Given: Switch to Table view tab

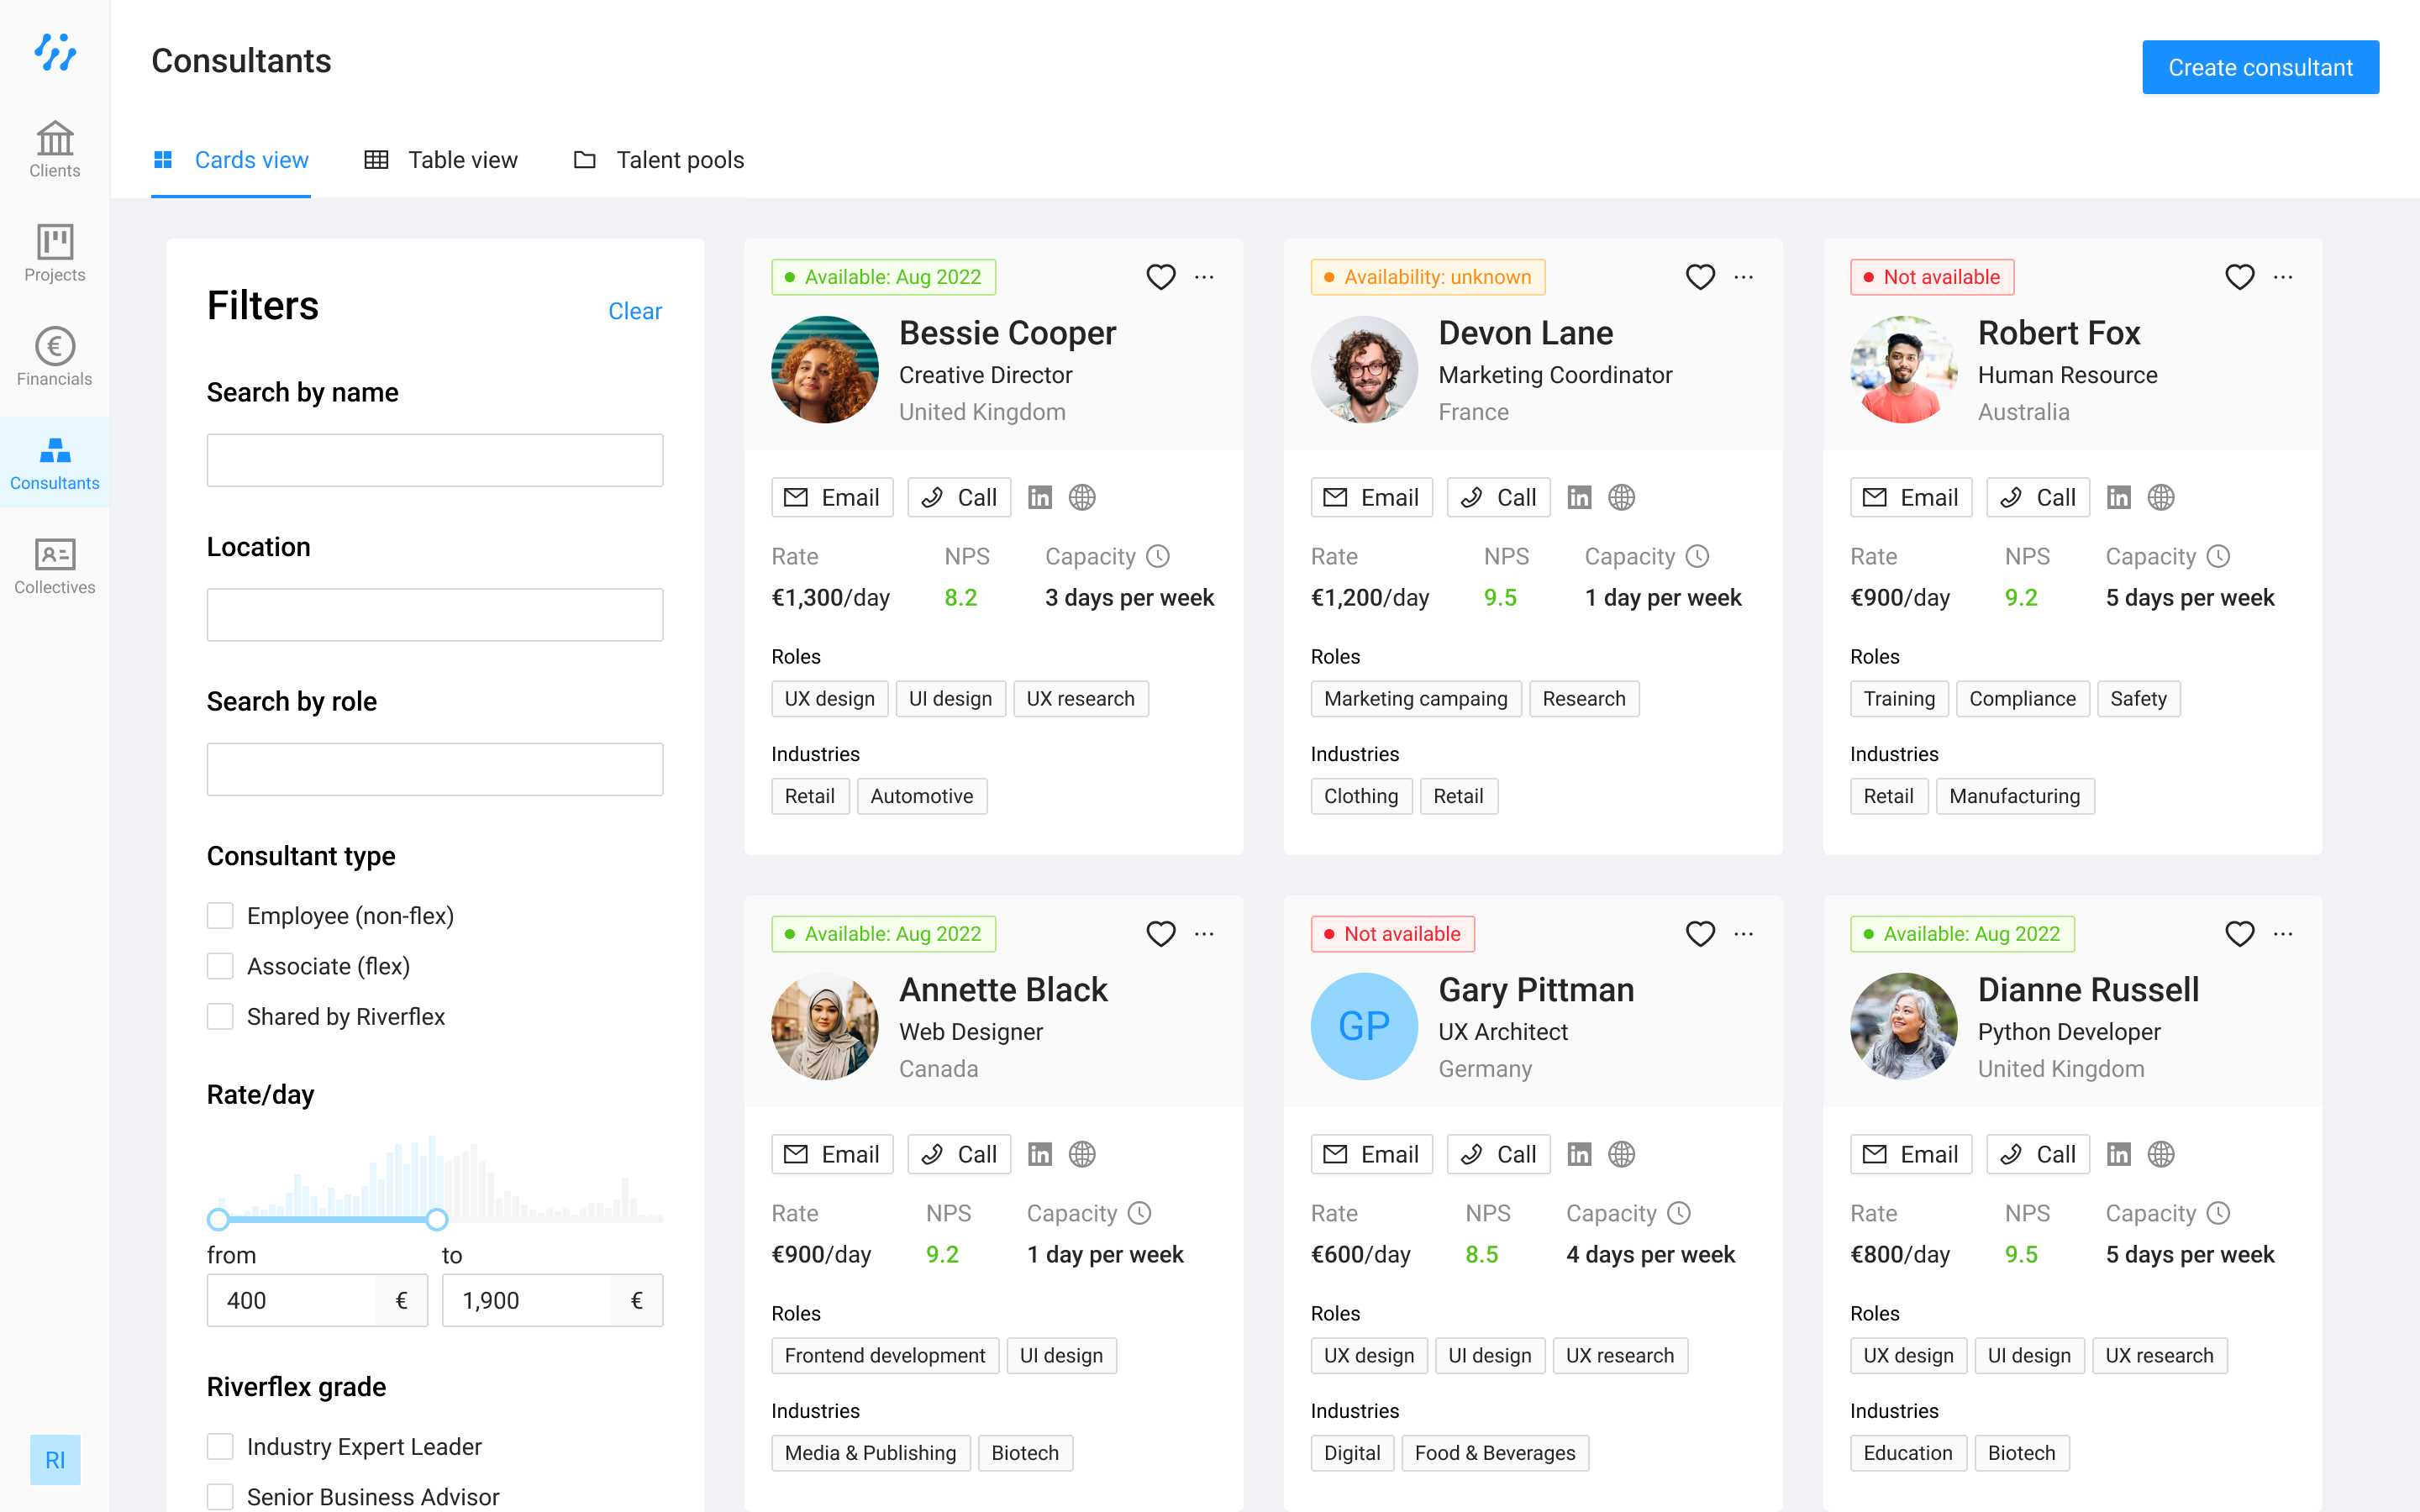Looking at the screenshot, I should point(441,160).
